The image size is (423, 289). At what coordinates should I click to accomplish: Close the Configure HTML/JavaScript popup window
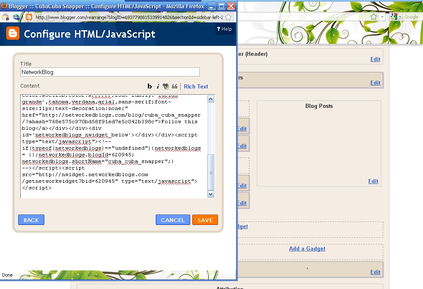coord(231,6)
